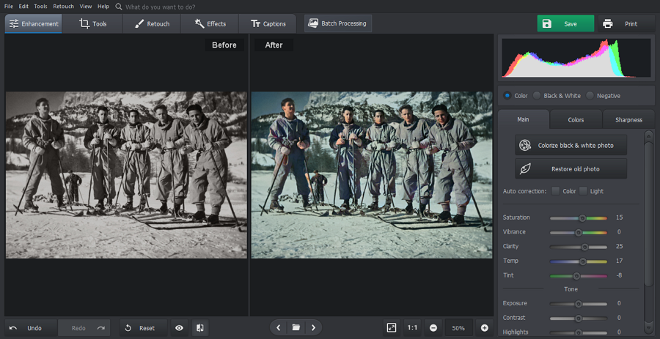Open the zoom percentage 50% box
The width and height of the screenshot is (660, 339).
coord(458,328)
